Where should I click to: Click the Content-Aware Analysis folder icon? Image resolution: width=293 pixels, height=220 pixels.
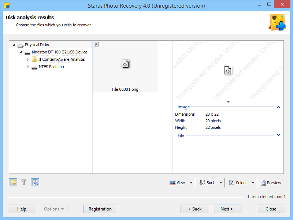pyautogui.click(x=34, y=59)
